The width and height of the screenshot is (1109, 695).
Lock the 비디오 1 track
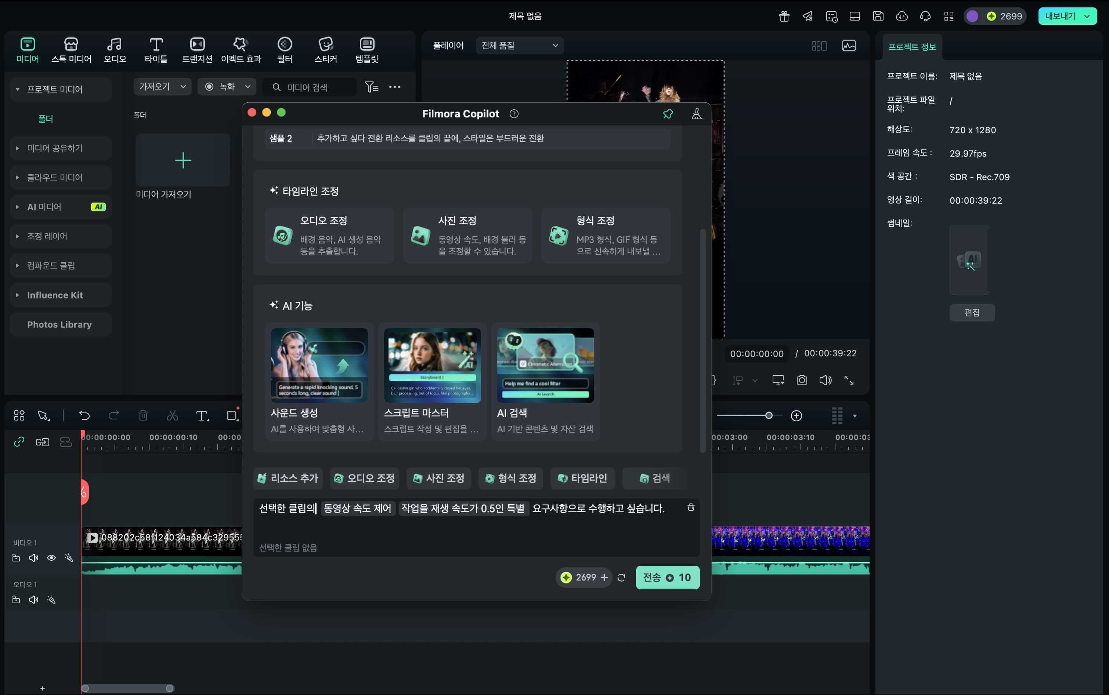16,557
